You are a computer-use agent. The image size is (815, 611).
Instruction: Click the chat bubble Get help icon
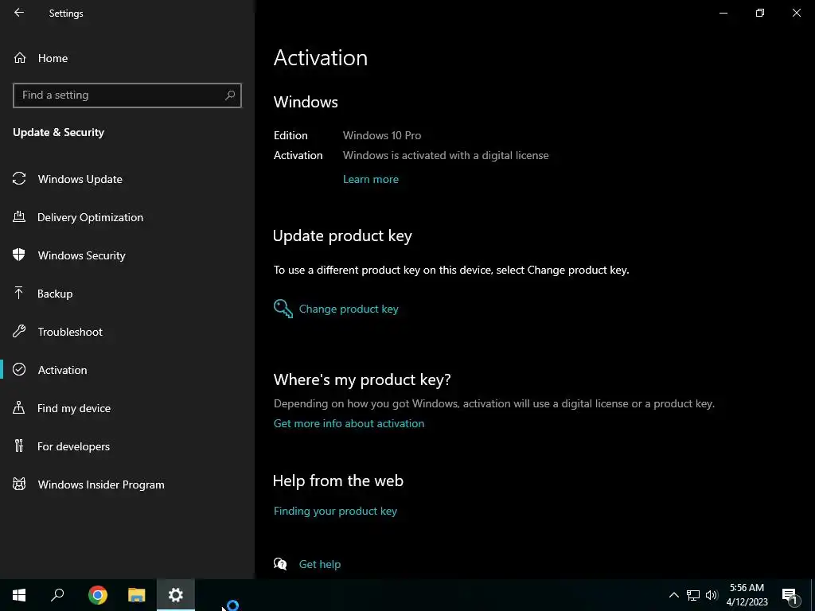click(x=280, y=564)
